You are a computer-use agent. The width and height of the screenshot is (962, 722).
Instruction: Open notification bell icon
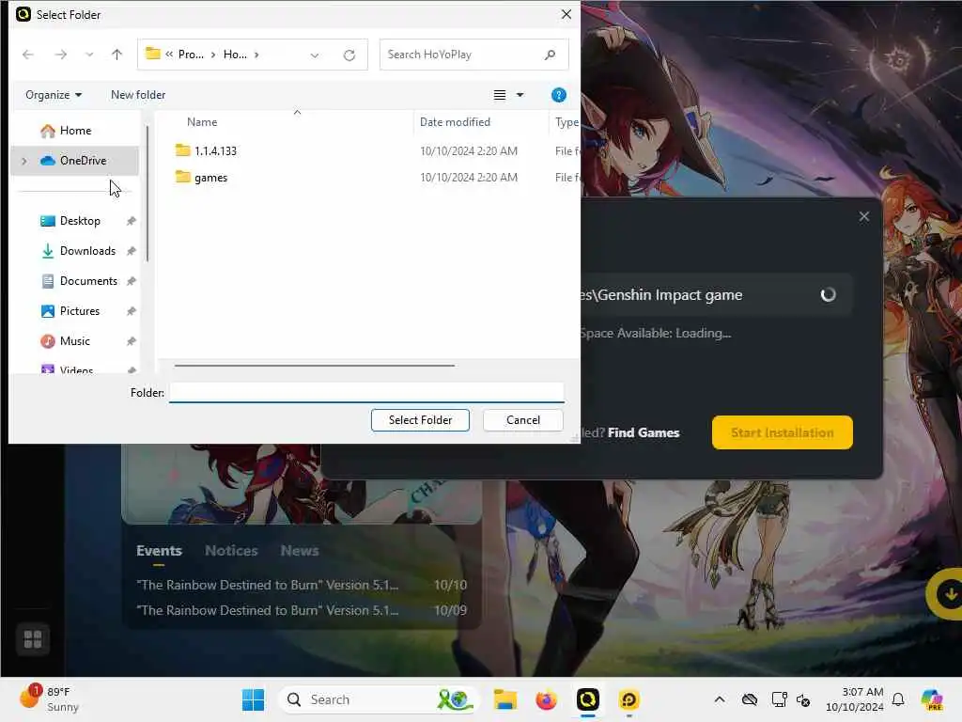click(897, 699)
